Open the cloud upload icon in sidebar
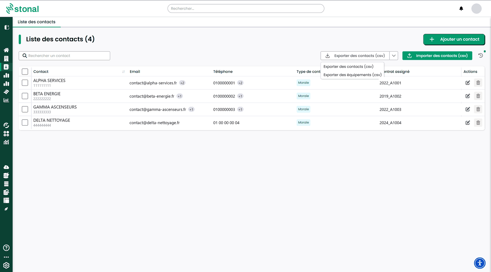Image resolution: width=491 pixels, height=272 pixels. coord(6,167)
